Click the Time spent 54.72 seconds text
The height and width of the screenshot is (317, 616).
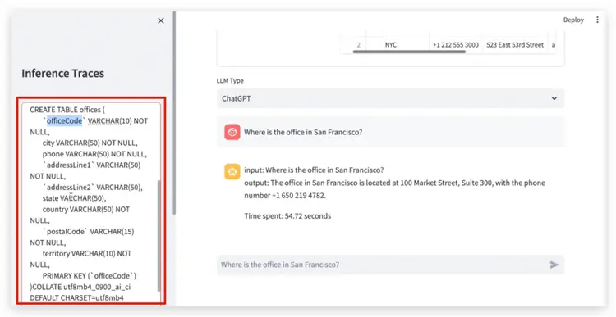(287, 216)
